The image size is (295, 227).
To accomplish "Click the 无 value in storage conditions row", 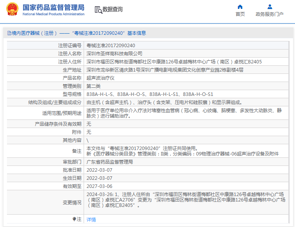I will click(89, 124).
